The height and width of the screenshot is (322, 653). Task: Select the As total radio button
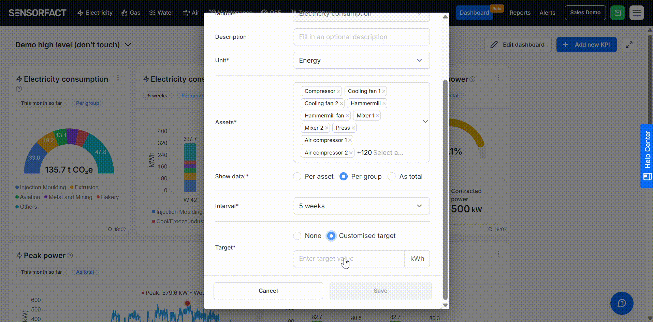pos(392,176)
